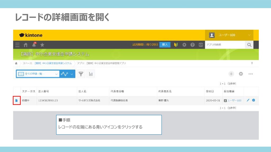Click the breadcrumb home icon

point(16,63)
